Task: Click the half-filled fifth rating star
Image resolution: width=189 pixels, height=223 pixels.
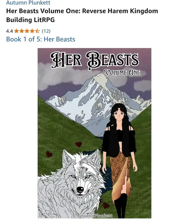Action: (37, 31)
